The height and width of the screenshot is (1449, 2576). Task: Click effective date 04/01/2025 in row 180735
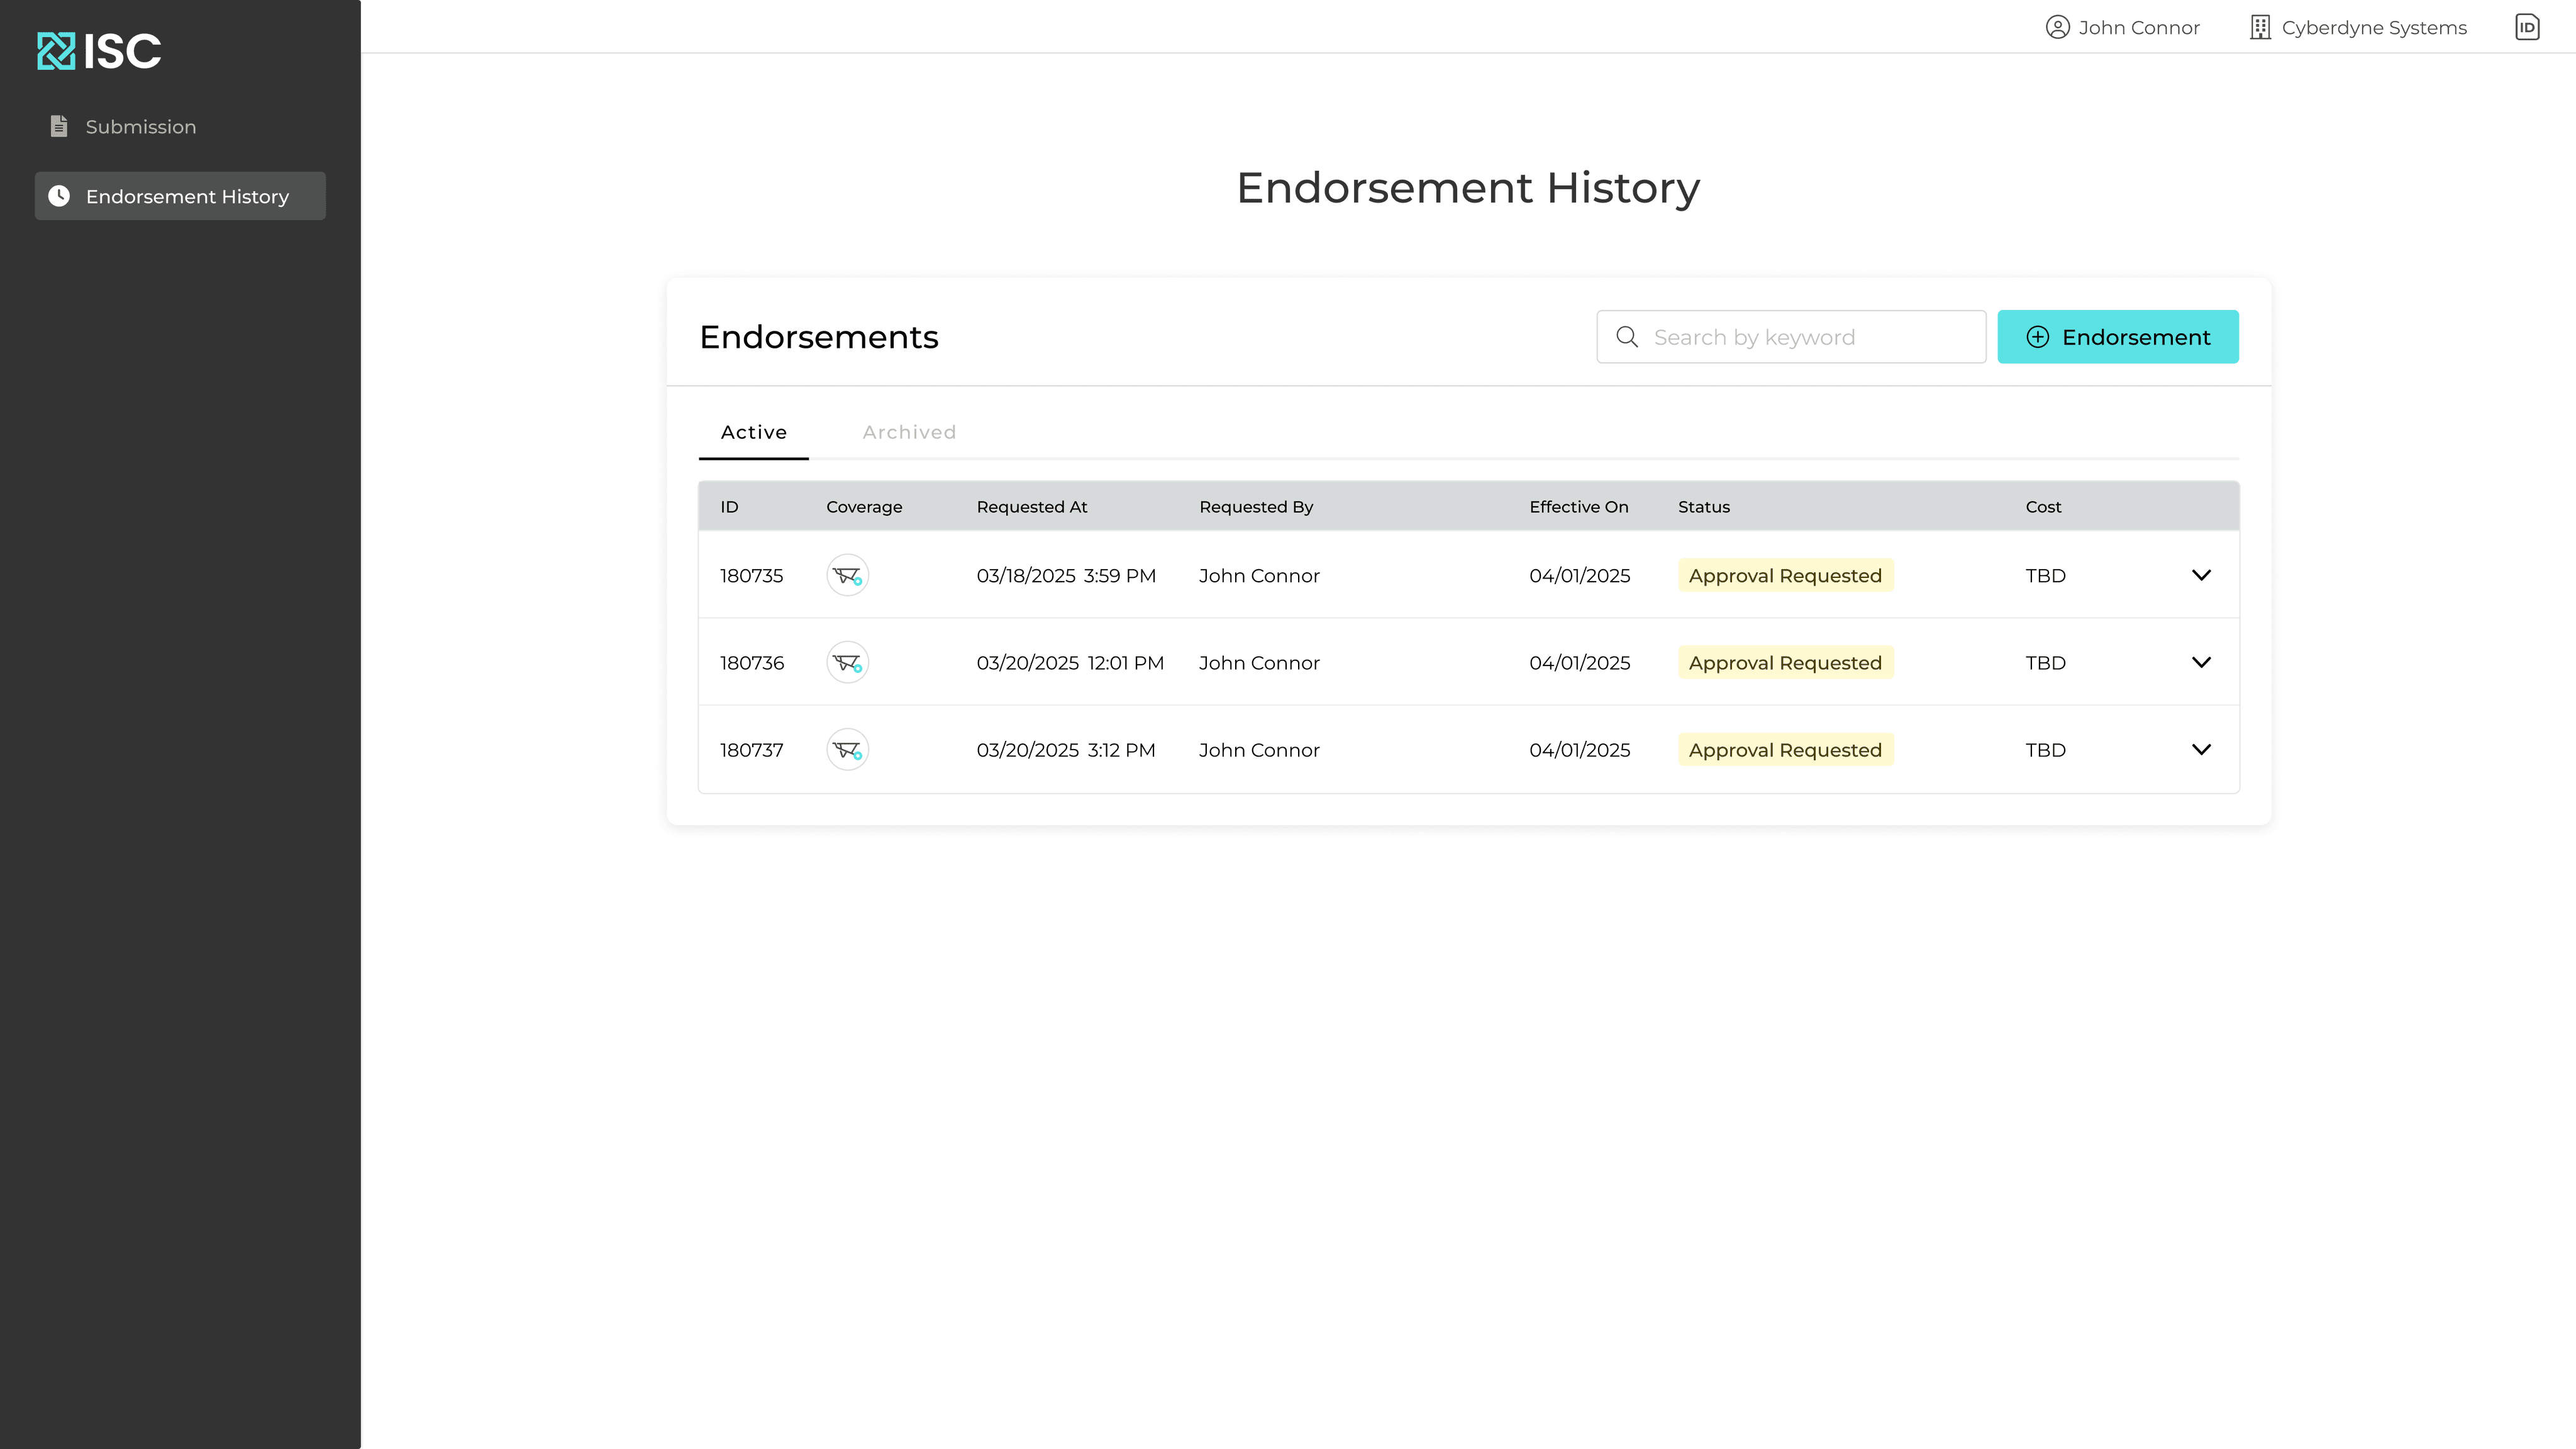[1580, 576]
